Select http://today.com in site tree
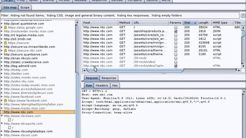The height and width of the screenshot is (138, 246). pyautogui.click(x=16, y=70)
